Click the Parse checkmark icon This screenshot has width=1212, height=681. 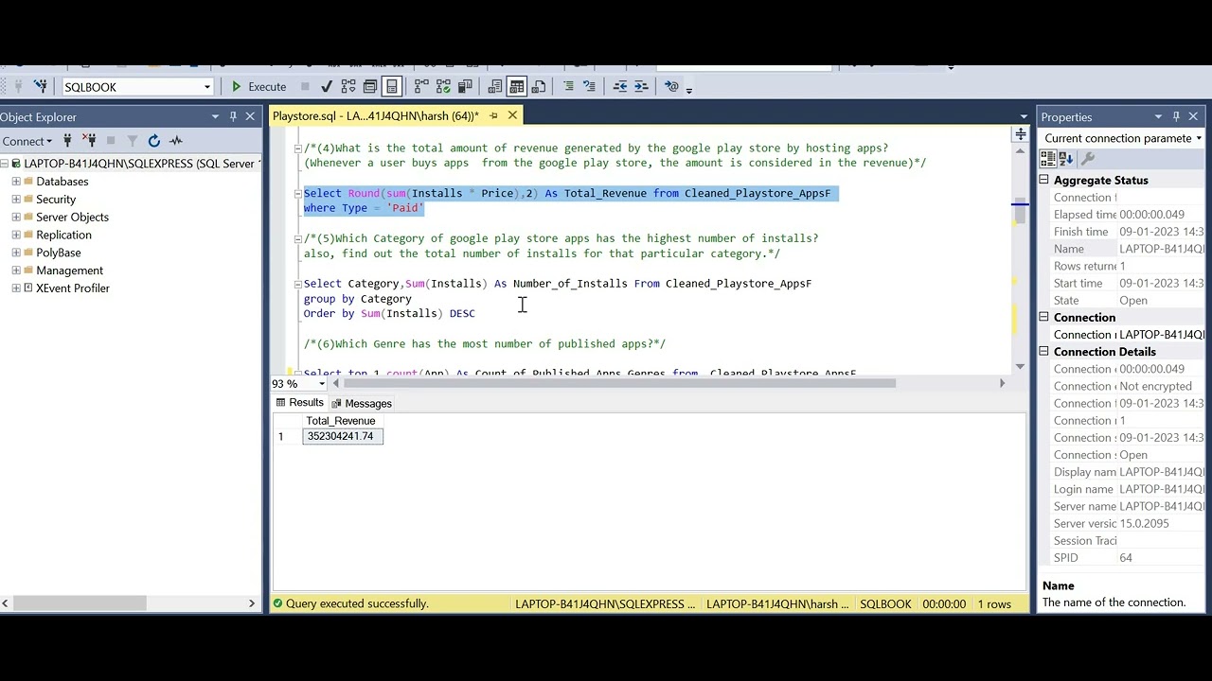pyautogui.click(x=327, y=86)
